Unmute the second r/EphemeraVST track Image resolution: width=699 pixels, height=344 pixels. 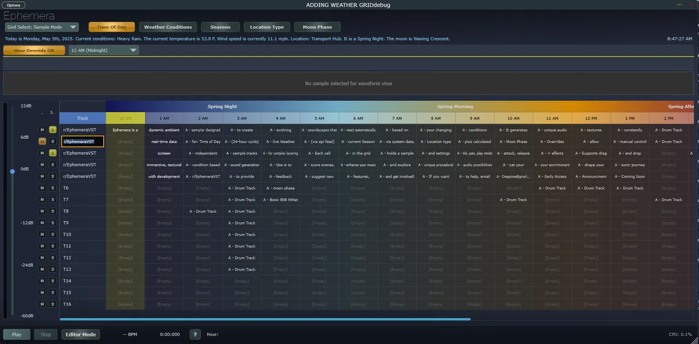42,142
